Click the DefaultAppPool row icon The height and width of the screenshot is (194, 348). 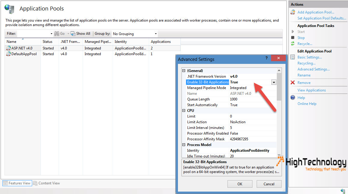point(8,54)
